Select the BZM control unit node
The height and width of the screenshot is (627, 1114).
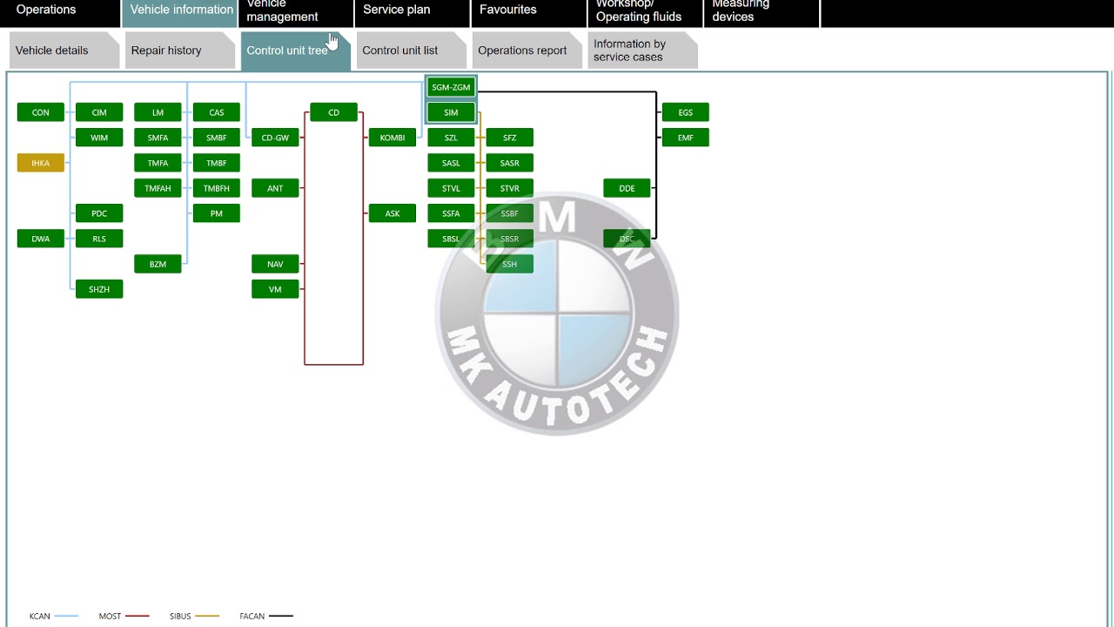(x=158, y=264)
